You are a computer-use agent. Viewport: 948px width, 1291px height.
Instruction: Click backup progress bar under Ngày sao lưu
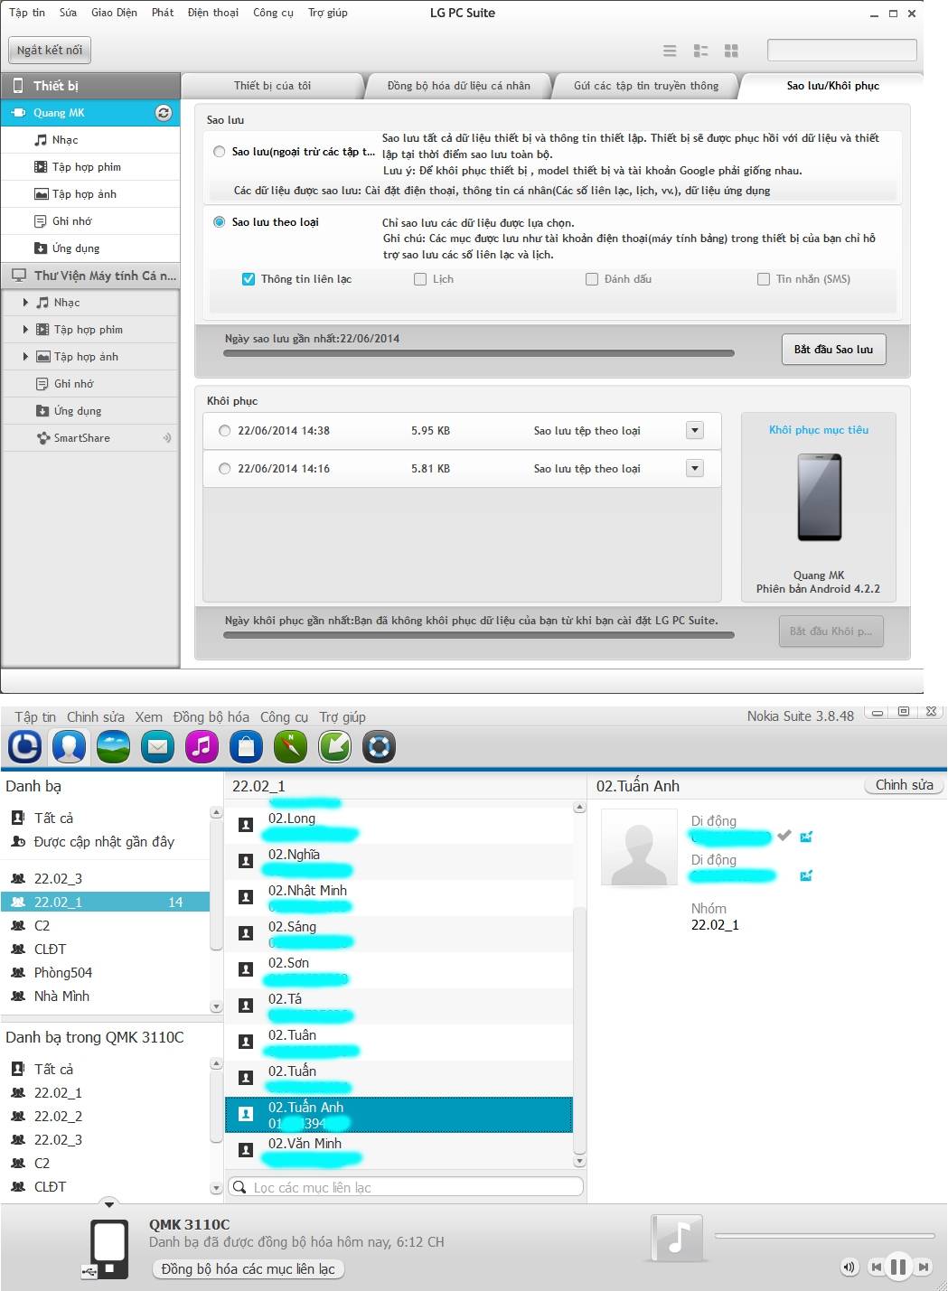pos(478,353)
